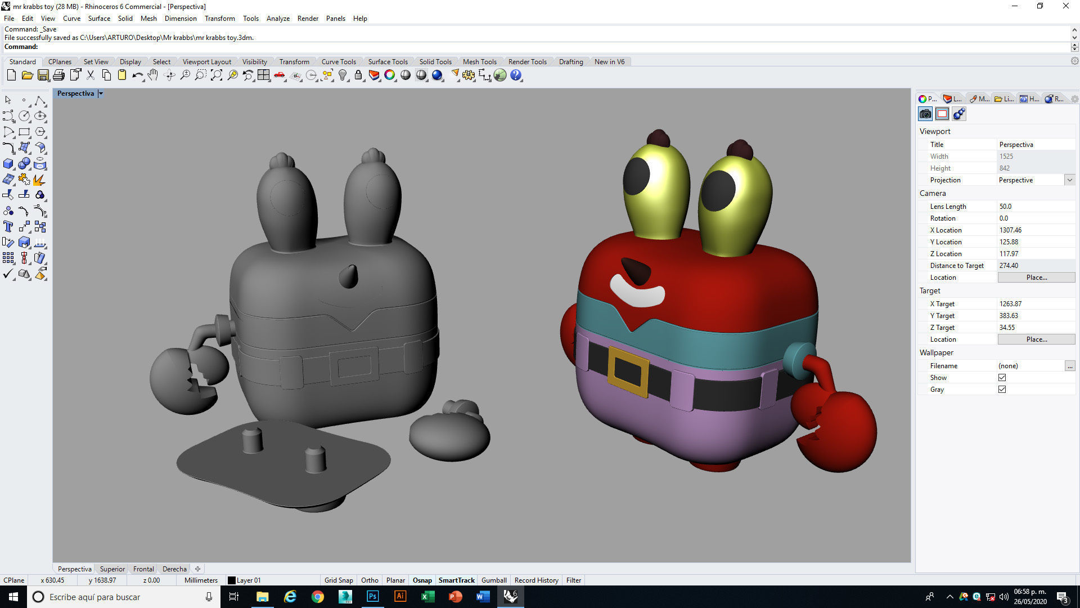Screen dimensions: 1080x608
Task: Toggle the wallpaper Gray checkbox
Action: click(x=1002, y=390)
